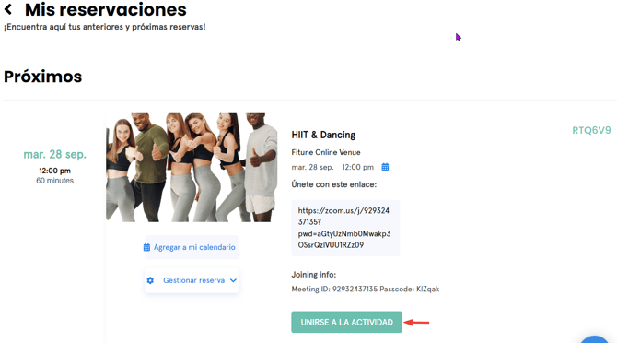The image size is (617, 343).
Task: Click the Joining info label
Action: click(x=314, y=275)
